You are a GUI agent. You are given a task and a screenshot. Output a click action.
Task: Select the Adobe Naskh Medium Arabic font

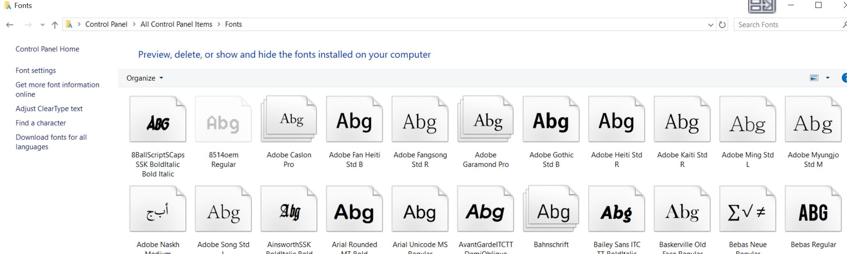(158, 209)
